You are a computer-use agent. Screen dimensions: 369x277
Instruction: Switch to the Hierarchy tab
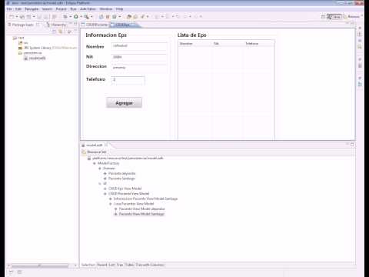point(56,25)
